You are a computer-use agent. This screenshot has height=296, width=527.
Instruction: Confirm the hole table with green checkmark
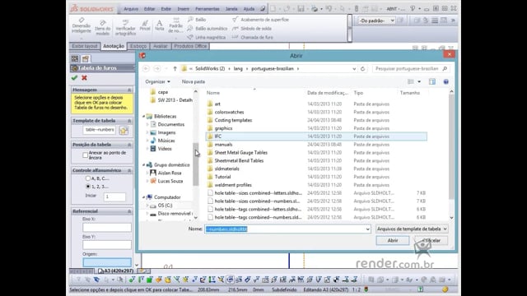tap(75, 78)
